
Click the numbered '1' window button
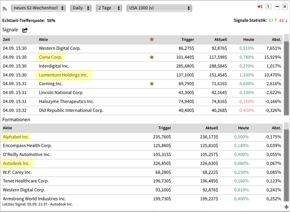pyautogui.click(x=269, y=7)
